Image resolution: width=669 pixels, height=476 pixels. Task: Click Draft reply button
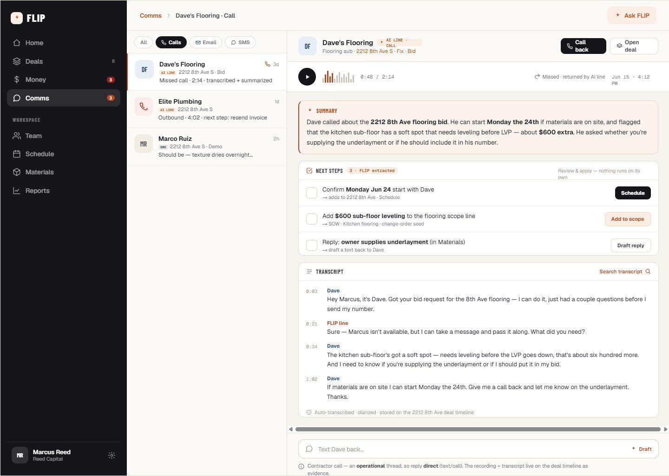630,245
